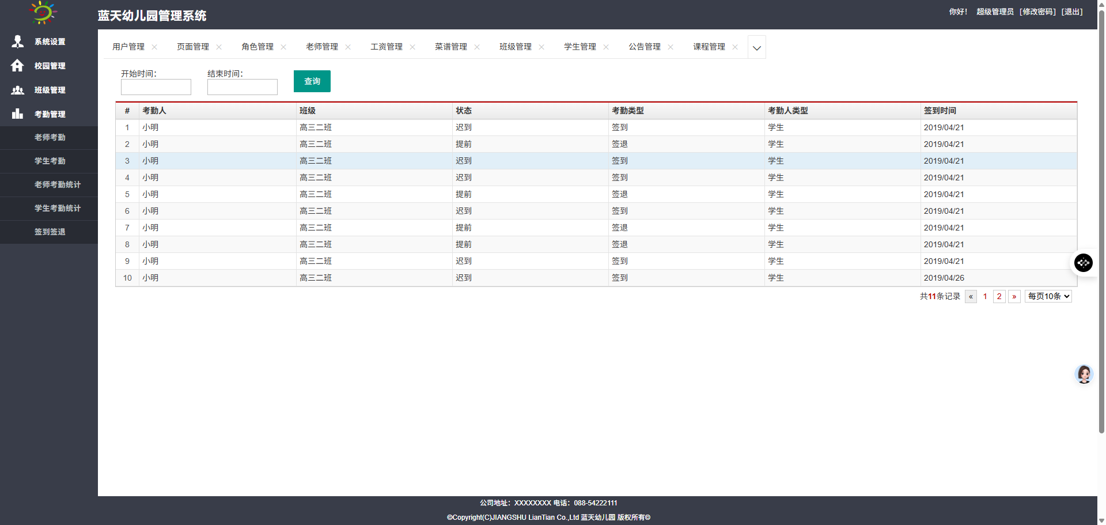Collapse the 考勤管理 sidebar section
The image size is (1106, 525).
(50, 114)
